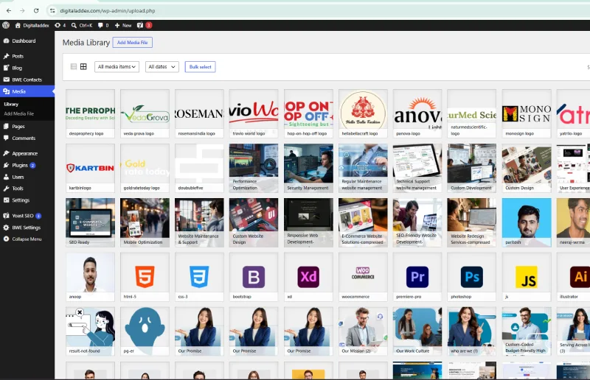The height and width of the screenshot is (380, 590).
Task: Open Yoast SEO in the sidebar
Action: [23, 216]
